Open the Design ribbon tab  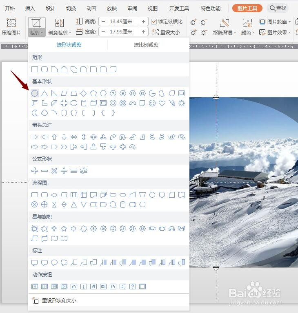[x=50, y=9]
